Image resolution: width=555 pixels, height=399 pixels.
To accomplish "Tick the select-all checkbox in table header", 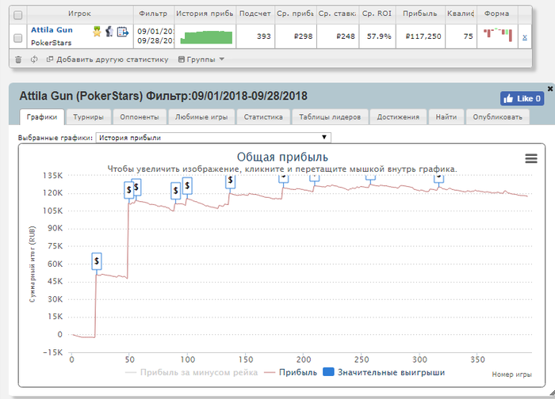I will pos(17,15).
